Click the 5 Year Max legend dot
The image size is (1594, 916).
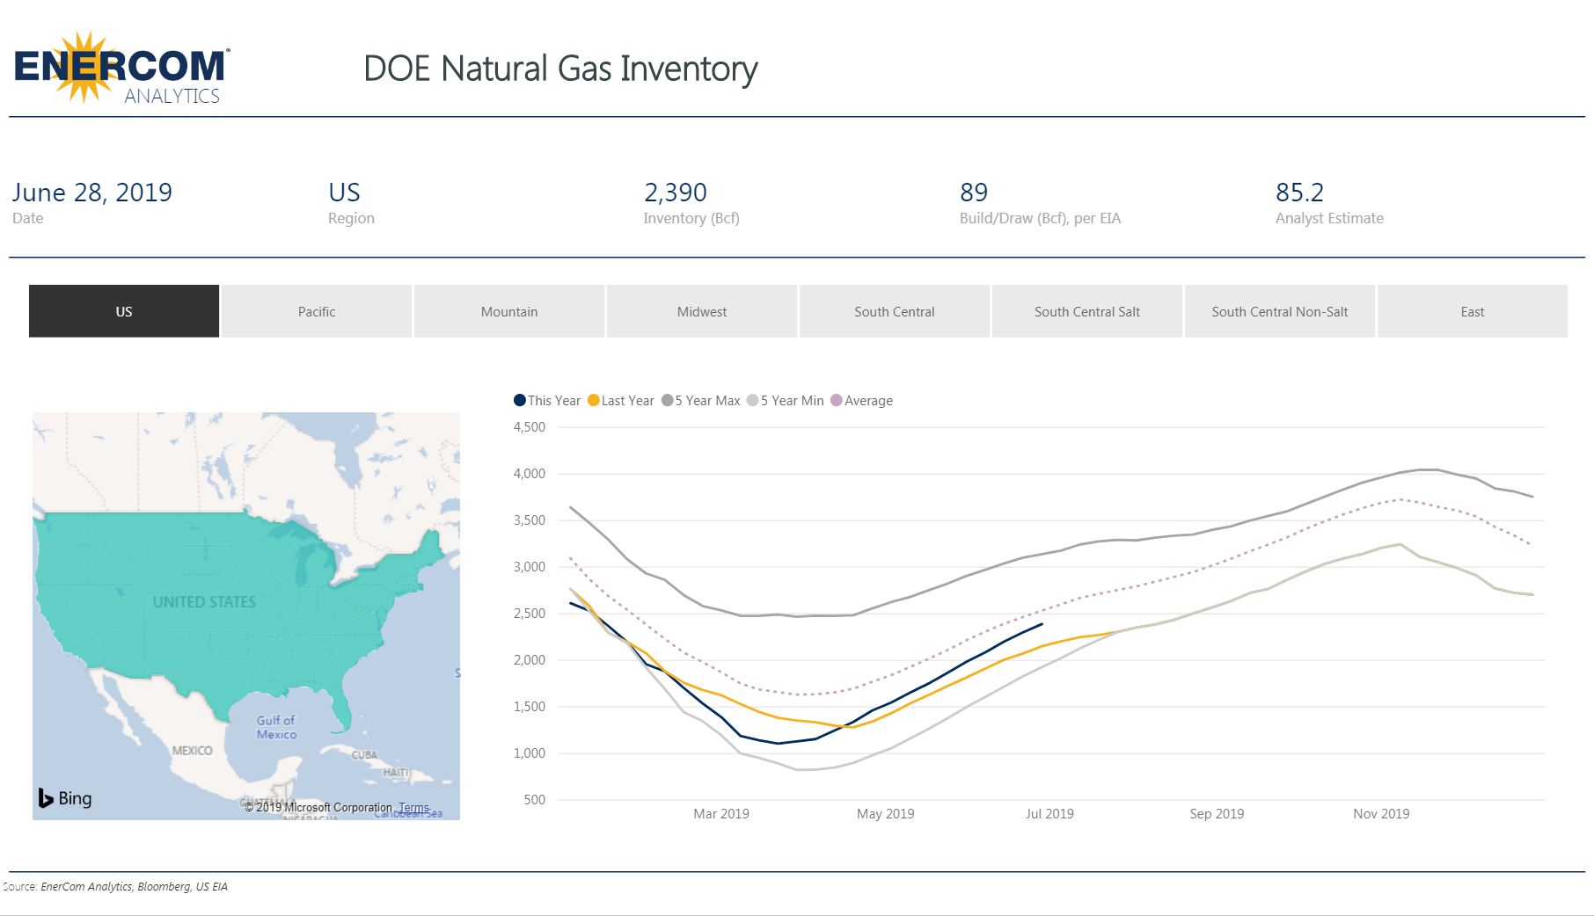[x=668, y=401]
